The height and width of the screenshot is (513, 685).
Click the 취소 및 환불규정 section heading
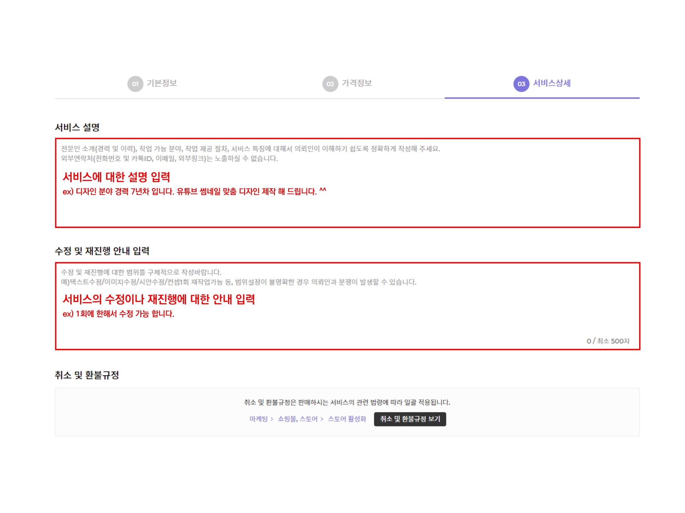[87, 375]
